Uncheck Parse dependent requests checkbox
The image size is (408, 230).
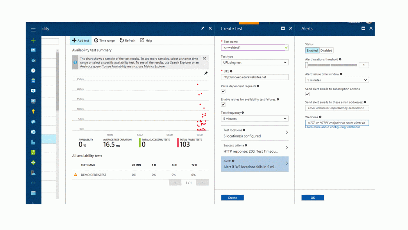point(223,91)
